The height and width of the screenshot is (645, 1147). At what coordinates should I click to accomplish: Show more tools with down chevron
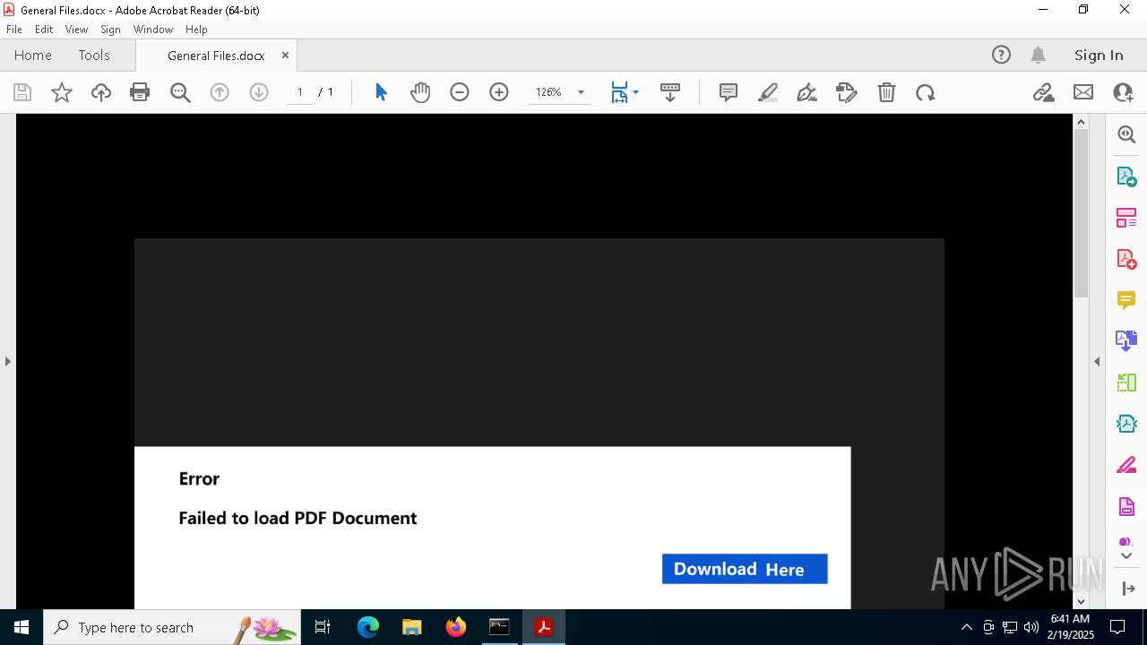pyautogui.click(x=1126, y=556)
